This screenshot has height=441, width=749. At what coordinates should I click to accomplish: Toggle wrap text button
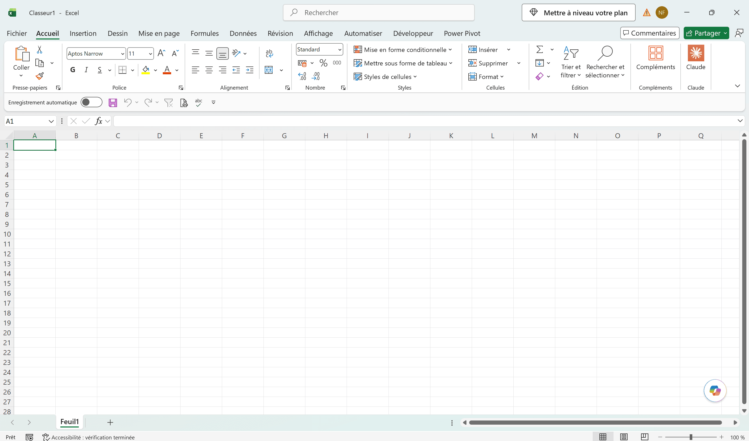pyautogui.click(x=269, y=53)
